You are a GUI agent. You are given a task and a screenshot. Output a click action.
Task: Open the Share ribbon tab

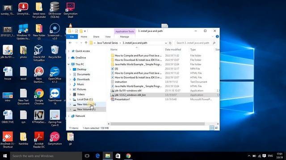tap(96, 36)
